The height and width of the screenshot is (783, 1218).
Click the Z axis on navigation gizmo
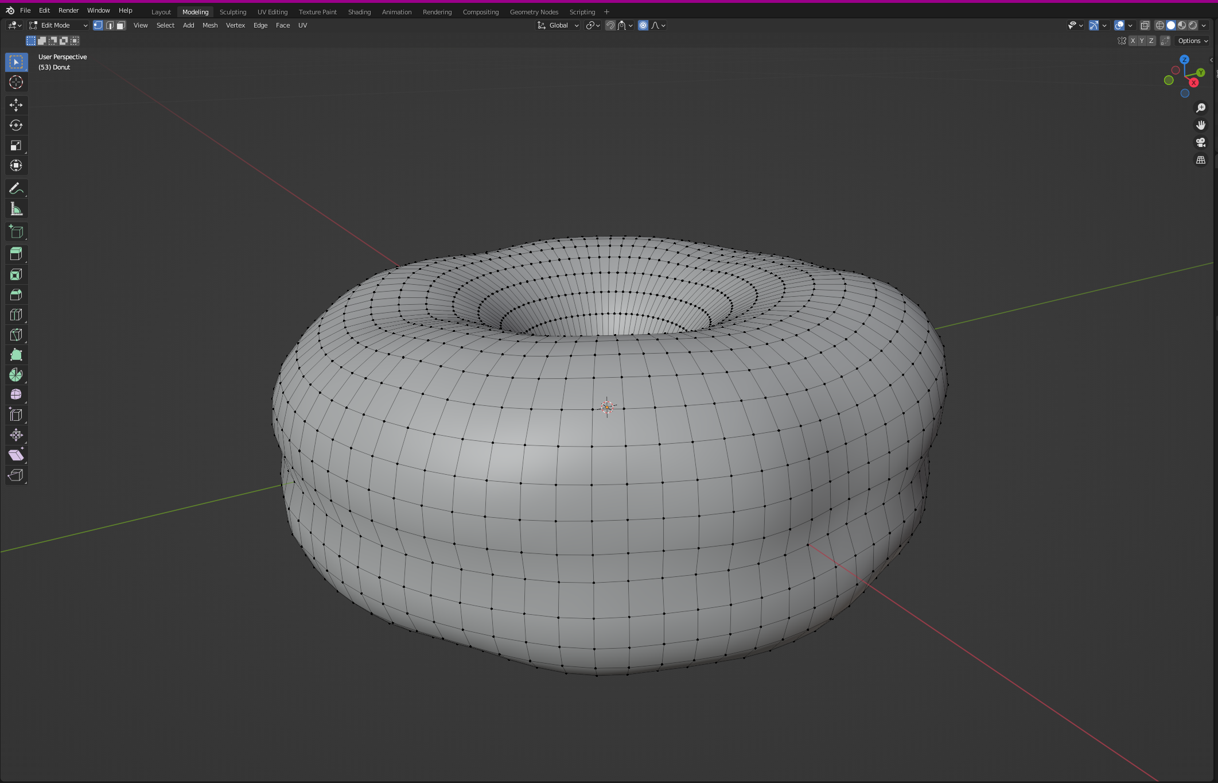point(1185,60)
